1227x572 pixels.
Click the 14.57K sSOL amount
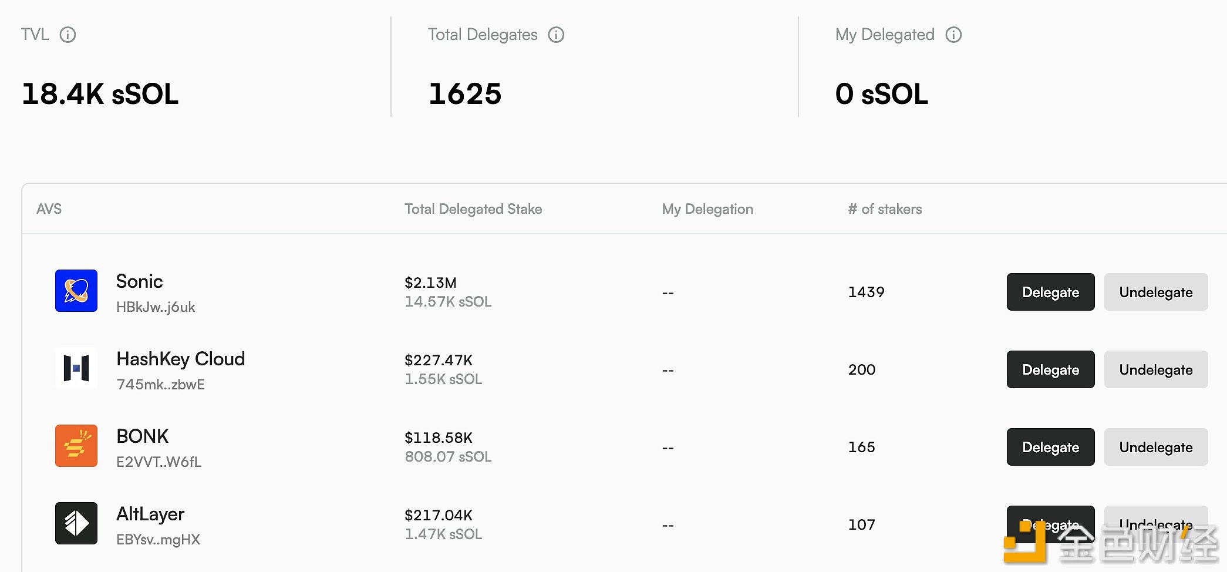pos(448,302)
